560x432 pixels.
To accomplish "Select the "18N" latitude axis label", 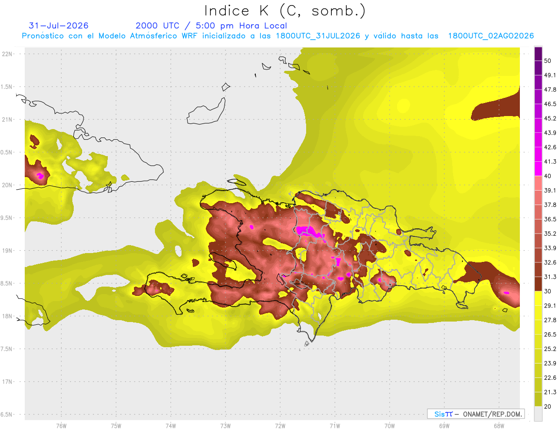I will (x=7, y=316).
